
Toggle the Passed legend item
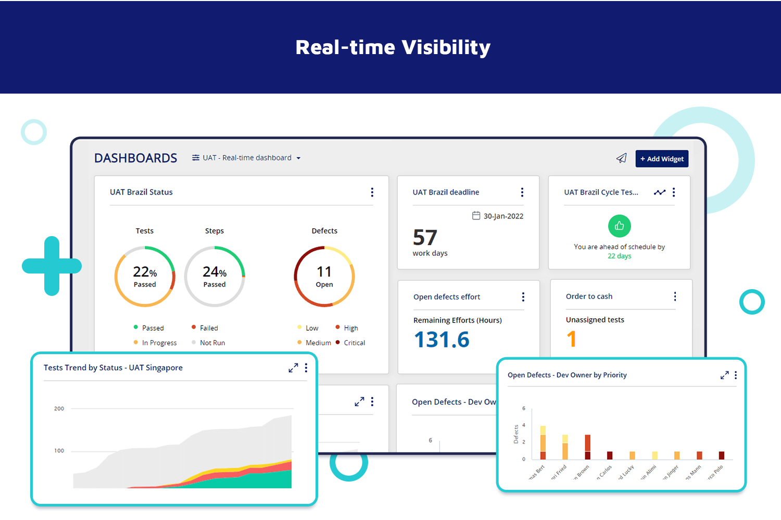(x=149, y=328)
